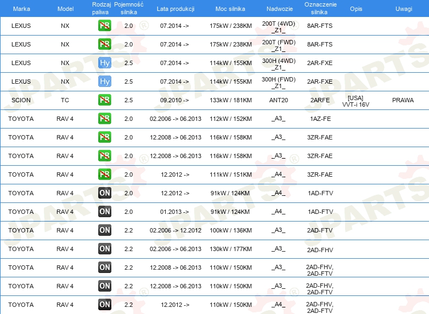
Task: Click the '02.2006 -> 12.2012' date range
Action: tap(176, 230)
